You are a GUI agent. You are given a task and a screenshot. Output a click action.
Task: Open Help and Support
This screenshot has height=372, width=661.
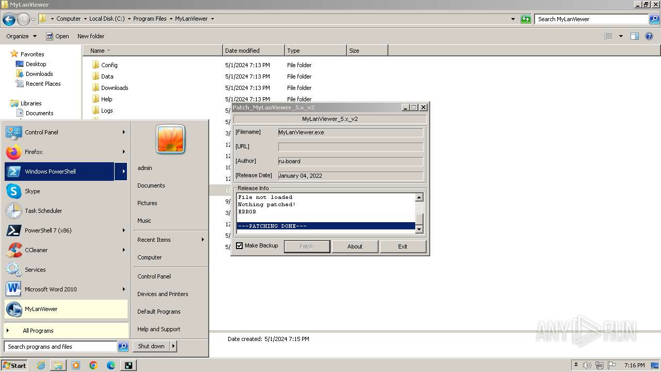point(159,329)
